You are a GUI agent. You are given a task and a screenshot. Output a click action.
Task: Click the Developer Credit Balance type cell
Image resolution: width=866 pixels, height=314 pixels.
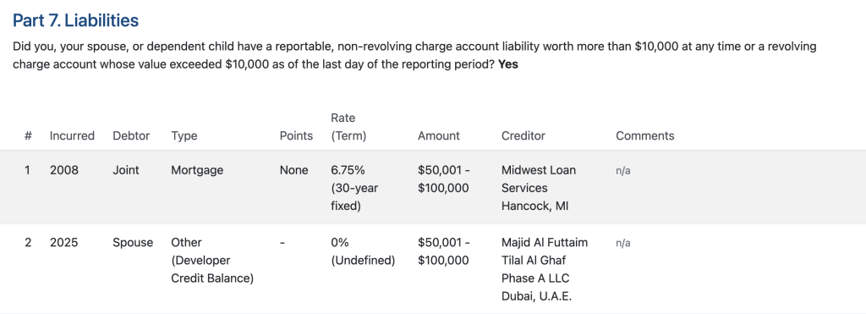point(212,261)
